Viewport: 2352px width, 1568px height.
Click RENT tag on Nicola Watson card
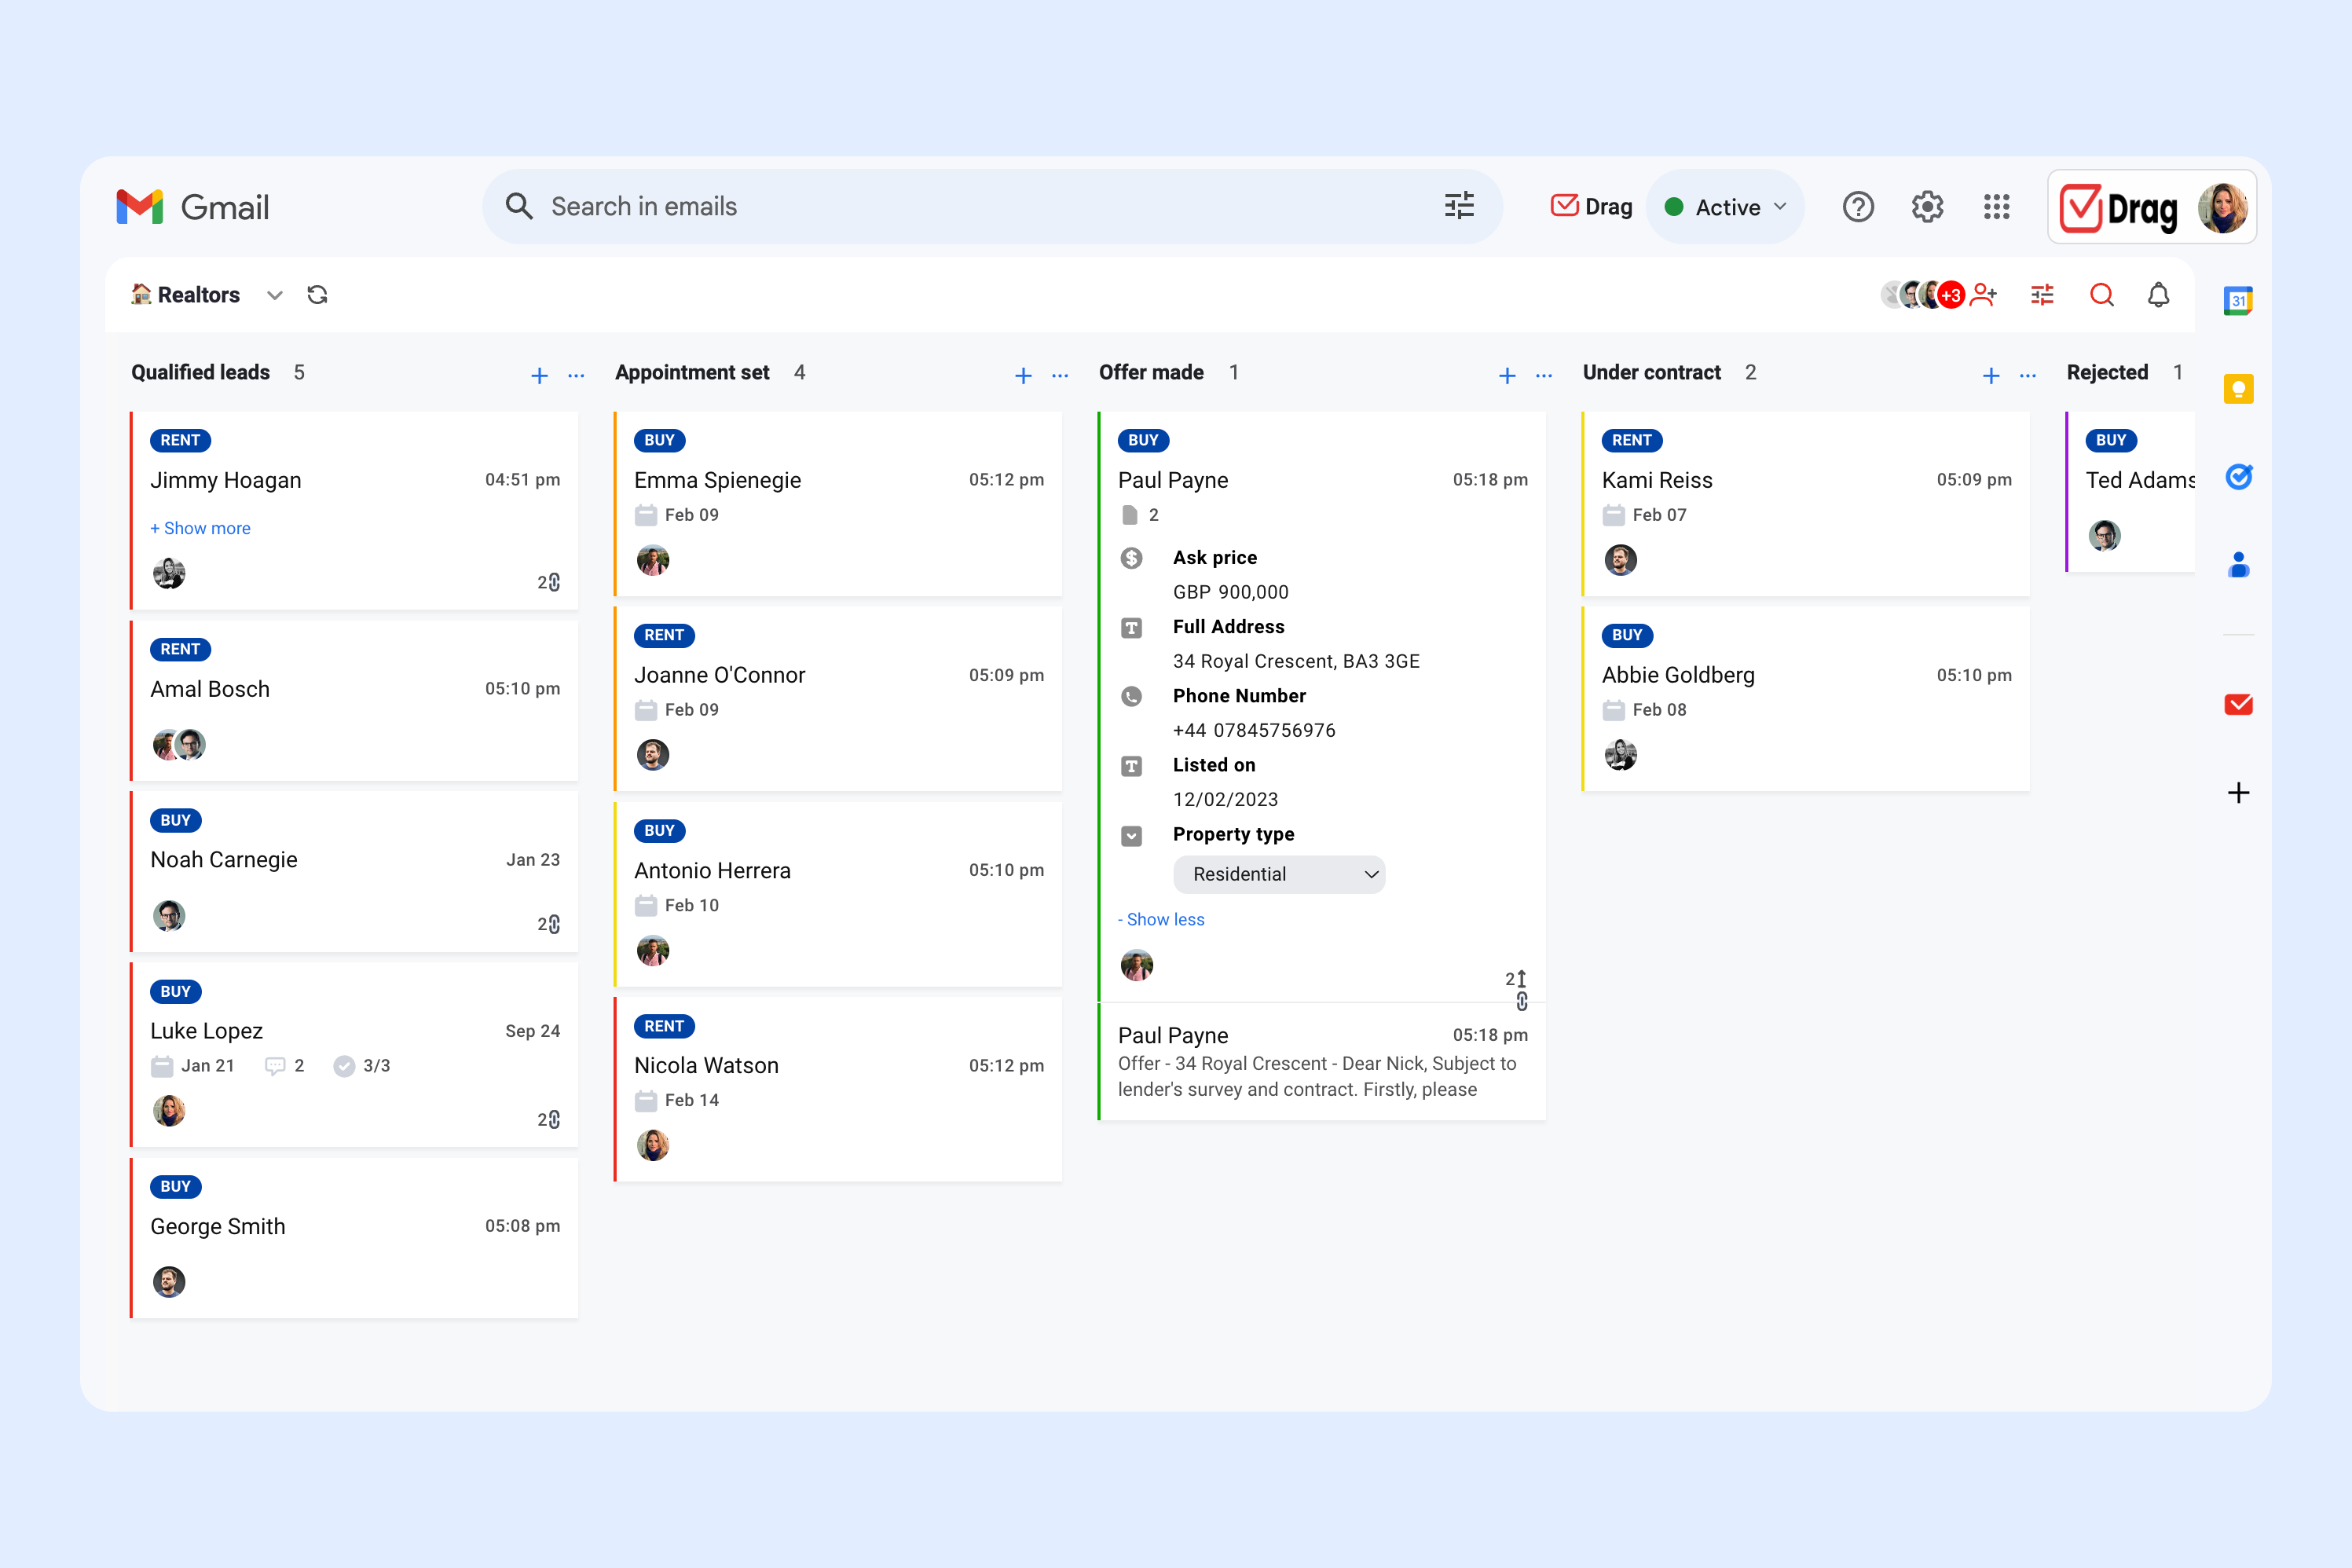pos(664,1026)
